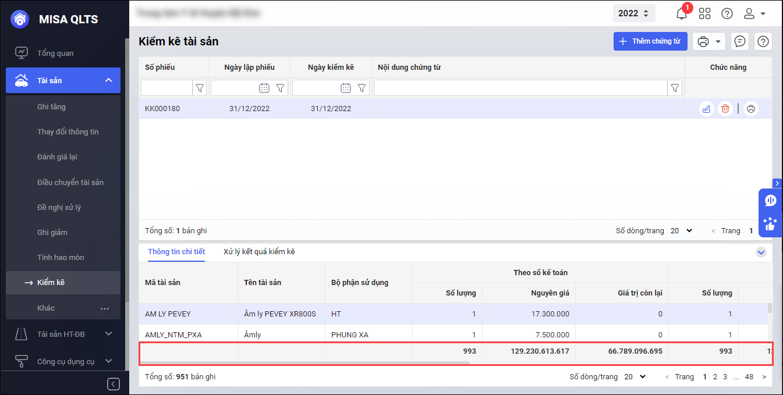
Task: Open the user account dropdown
Action: click(x=756, y=13)
